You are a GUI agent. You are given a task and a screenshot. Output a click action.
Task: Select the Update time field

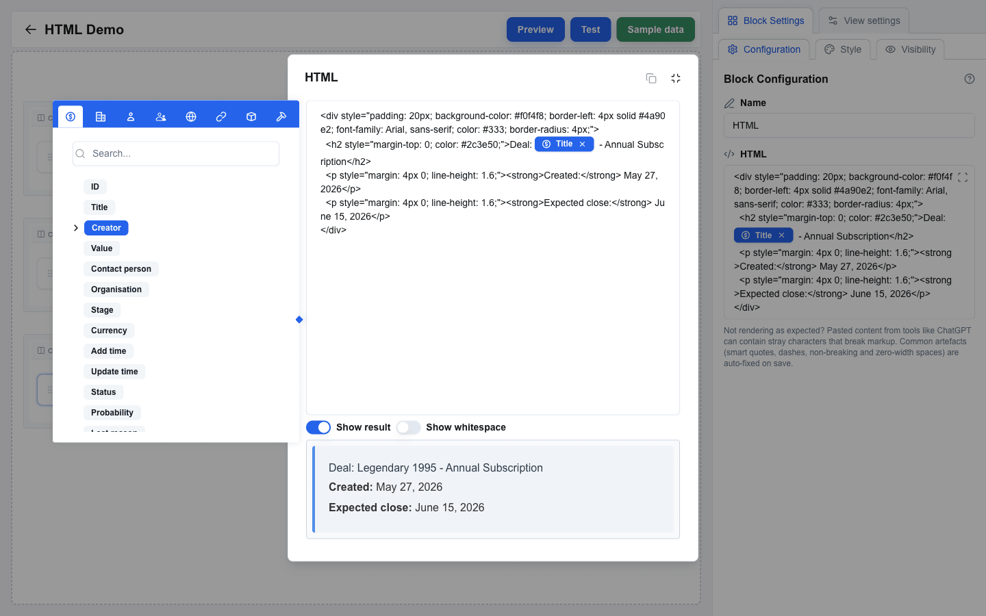[x=114, y=372]
